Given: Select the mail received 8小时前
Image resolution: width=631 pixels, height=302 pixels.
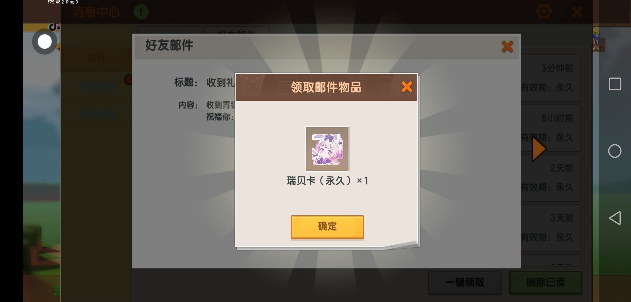Looking at the screenshot, I should pos(550,128).
